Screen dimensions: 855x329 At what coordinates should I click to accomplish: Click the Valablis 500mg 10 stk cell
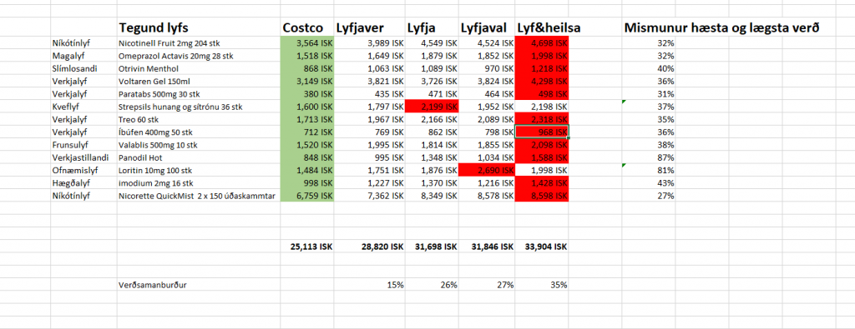[x=199, y=145]
